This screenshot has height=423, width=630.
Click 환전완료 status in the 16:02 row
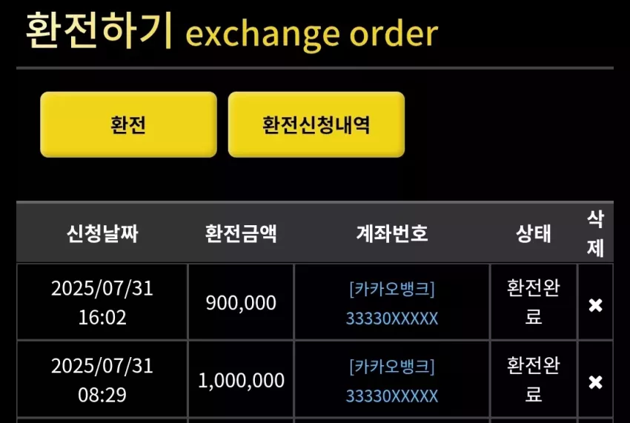coord(534,302)
